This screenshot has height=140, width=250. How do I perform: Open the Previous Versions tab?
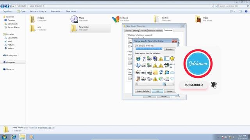pyautogui.click(x=155, y=31)
